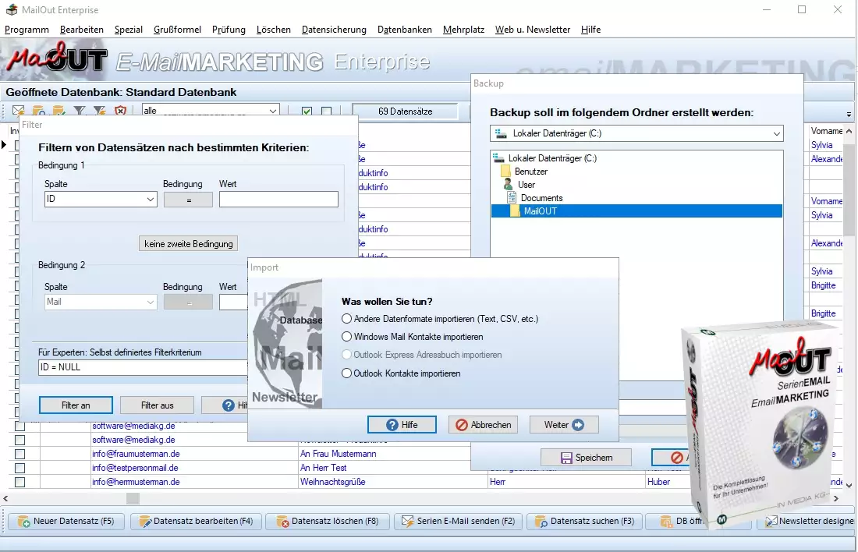This screenshot has height=552, width=858.
Task: Click the horizontal scrollbar left arrow
Action: tap(5, 498)
